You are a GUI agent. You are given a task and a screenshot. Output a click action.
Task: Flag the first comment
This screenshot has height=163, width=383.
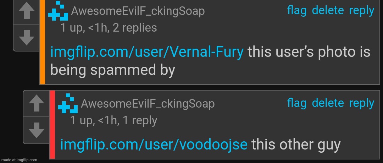point(297,11)
